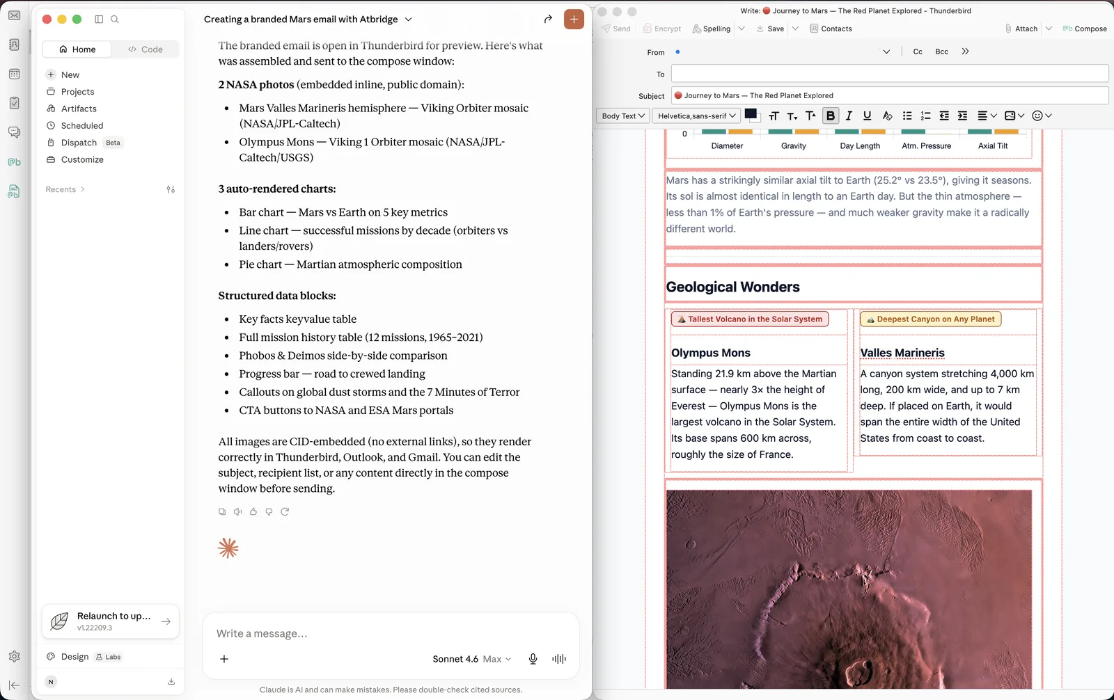Open Projects in Claude sidebar
Image resolution: width=1114 pixels, height=700 pixels.
tap(77, 92)
